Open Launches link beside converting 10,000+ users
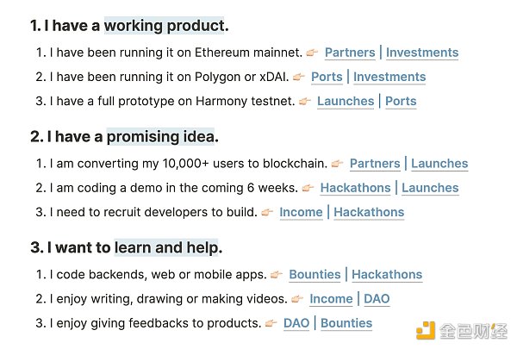This screenshot has height=349, width=517. coord(439,164)
